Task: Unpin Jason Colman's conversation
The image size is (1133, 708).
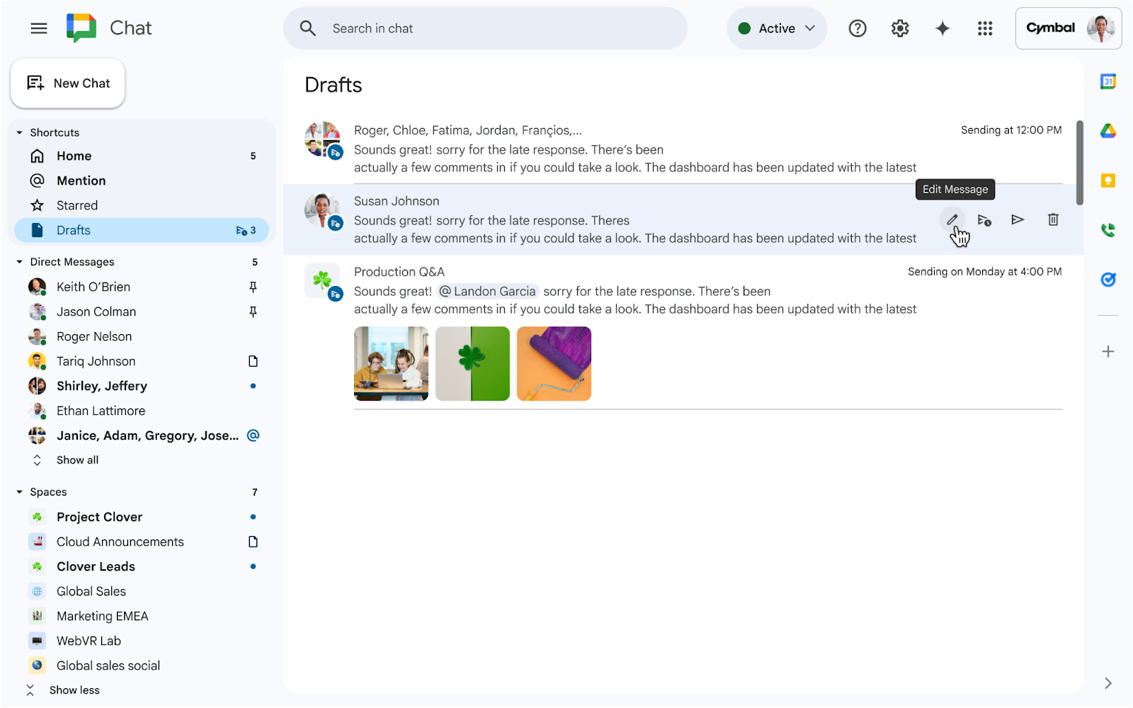Action: (x=253, y=312)
